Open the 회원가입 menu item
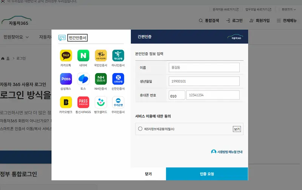The width and height of the screenshot is (302, 190). (x=259, y=21)
